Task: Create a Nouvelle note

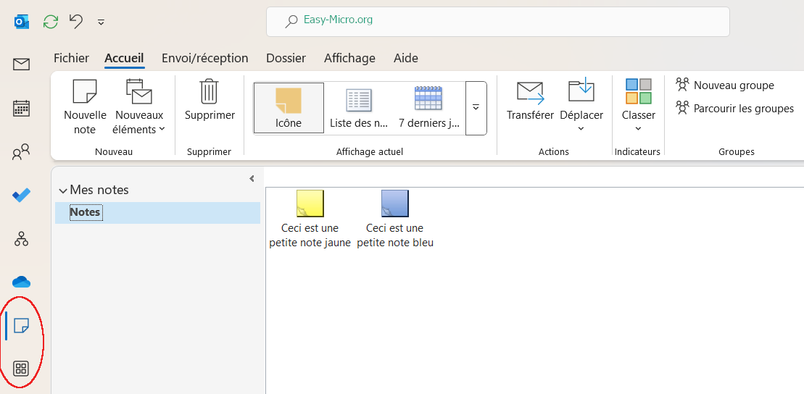Action: (85, 106)
